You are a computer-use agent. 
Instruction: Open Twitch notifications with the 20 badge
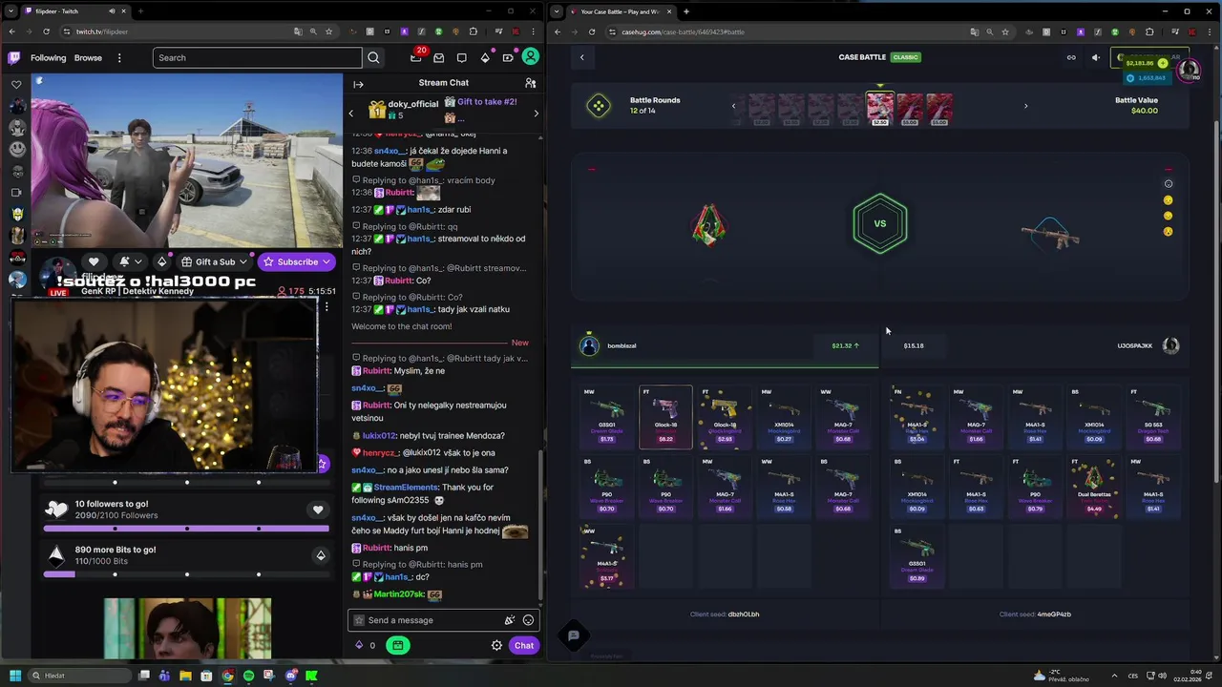tap(416, 57)
